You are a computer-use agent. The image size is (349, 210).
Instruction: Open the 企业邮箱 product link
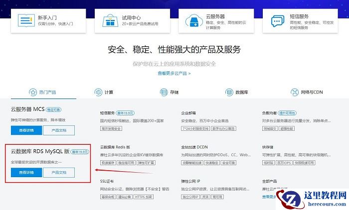[188, 113]
